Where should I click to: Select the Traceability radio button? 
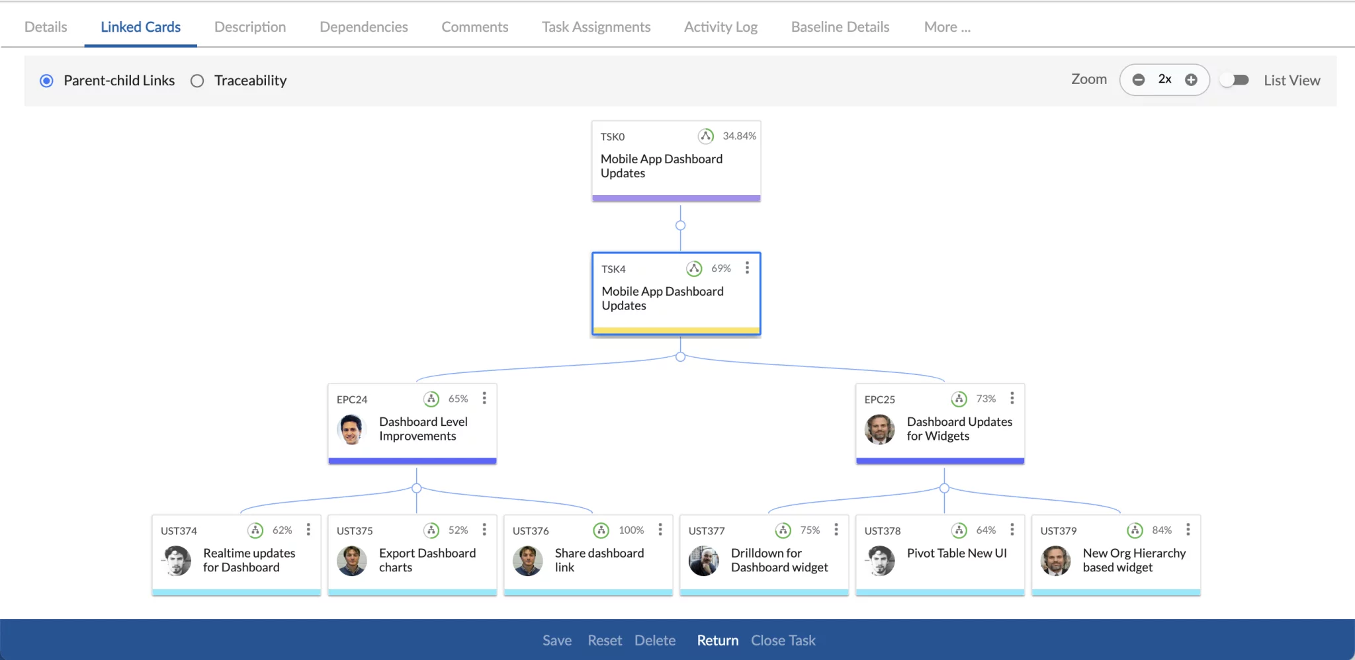pos(197,81)
